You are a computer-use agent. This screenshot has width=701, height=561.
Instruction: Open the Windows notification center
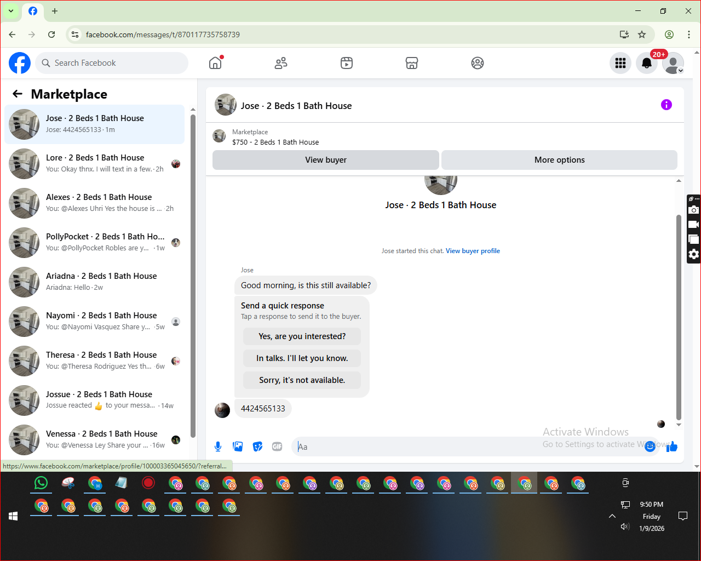tap(683, 516)
